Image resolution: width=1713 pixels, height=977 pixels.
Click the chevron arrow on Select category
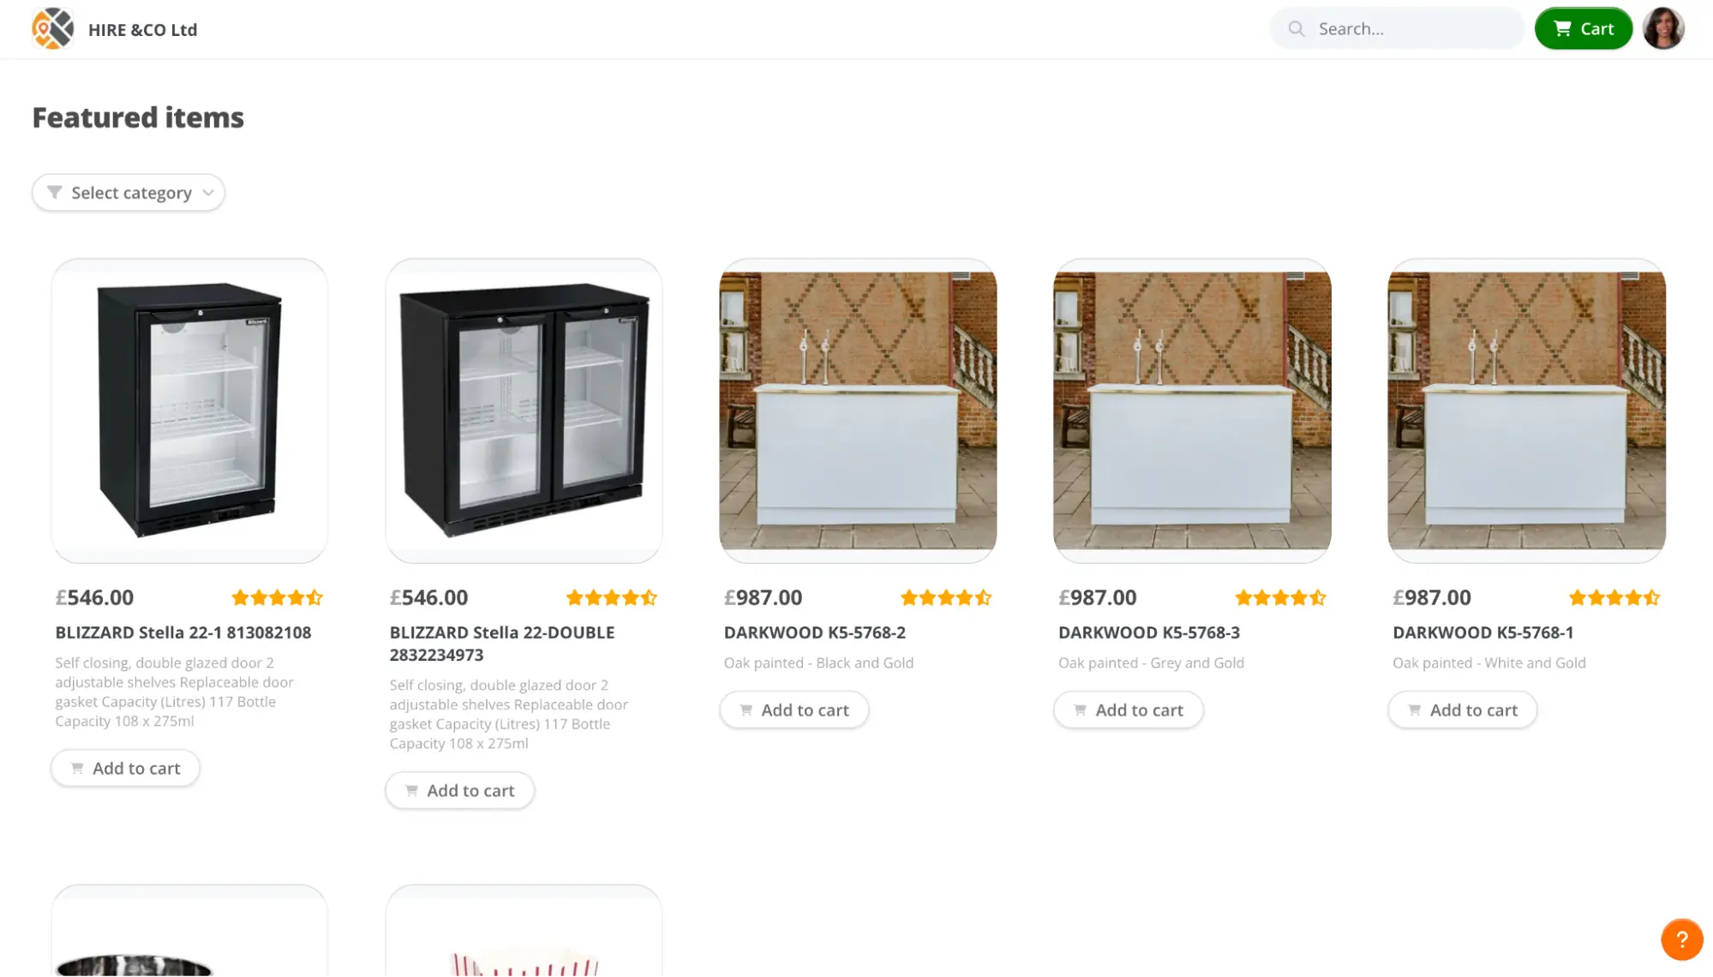tap(208, 193)
